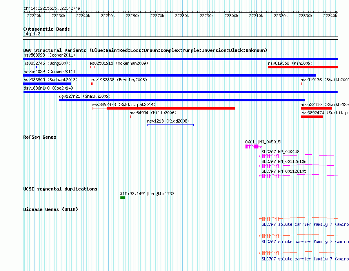Open the OXA1L|NM_005015 label
The width and height of the screenshot is (349, 271).
(263, 142)
